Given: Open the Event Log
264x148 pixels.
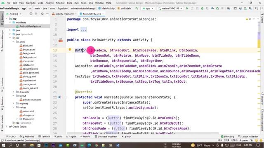Looking at the screenshot, I should [x=227, y=136].
